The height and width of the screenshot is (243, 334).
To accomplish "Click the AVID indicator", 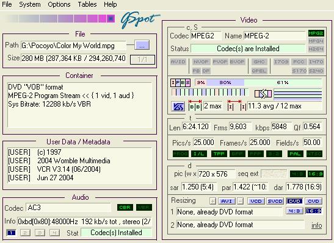I will point(178,62).
